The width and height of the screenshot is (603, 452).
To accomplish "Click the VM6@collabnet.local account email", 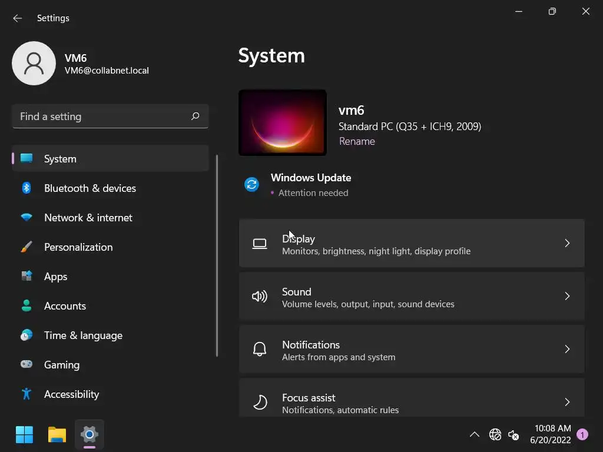I will (107, 71).
